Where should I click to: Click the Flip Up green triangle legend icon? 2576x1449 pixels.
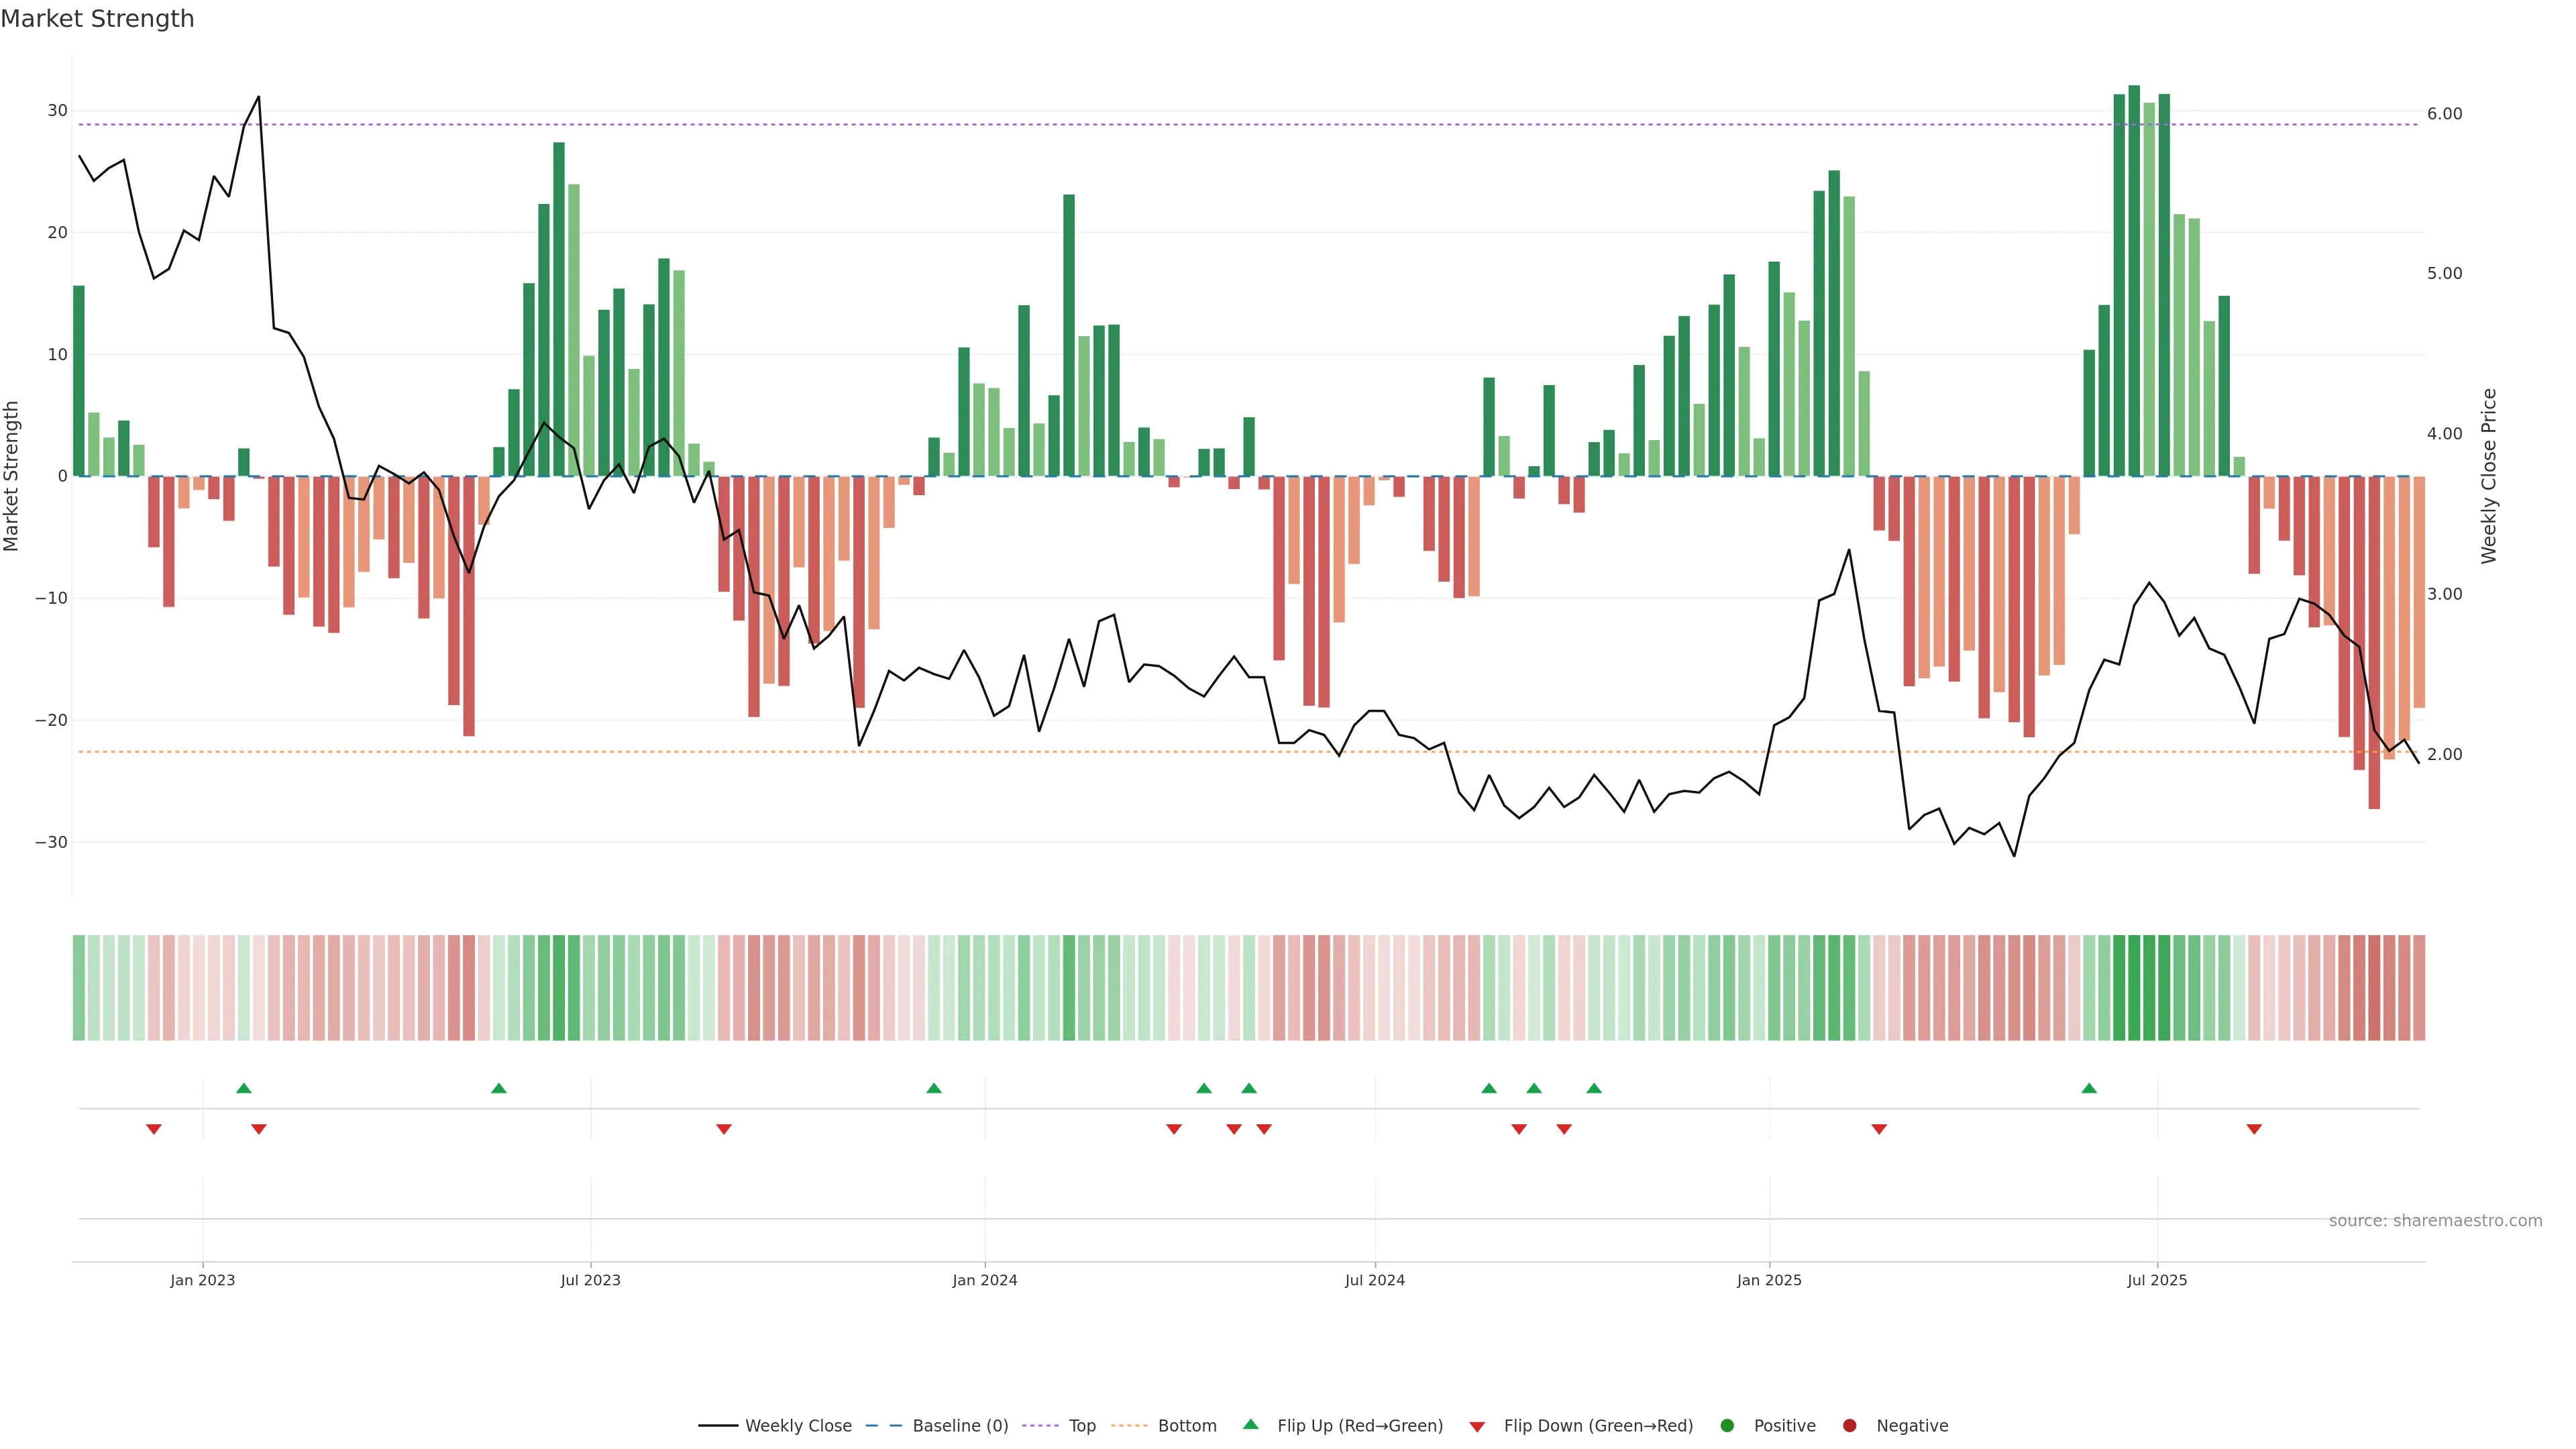point(1250,1425)
